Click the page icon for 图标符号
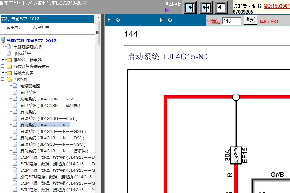 9,53
